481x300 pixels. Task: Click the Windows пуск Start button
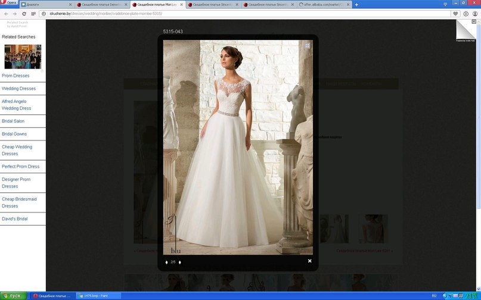tap(13, 296)
